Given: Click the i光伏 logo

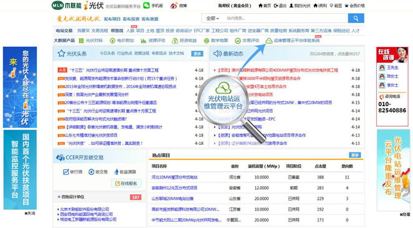Looking at the screenshot, I should tap(94, 5).
